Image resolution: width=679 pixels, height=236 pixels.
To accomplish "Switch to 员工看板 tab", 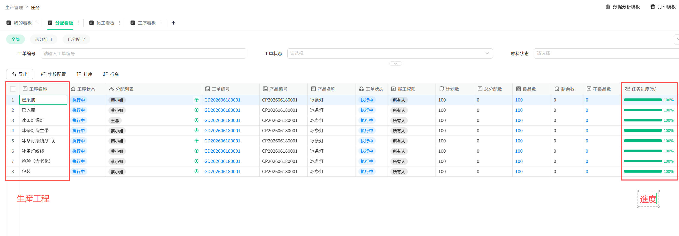I will 102,23.
